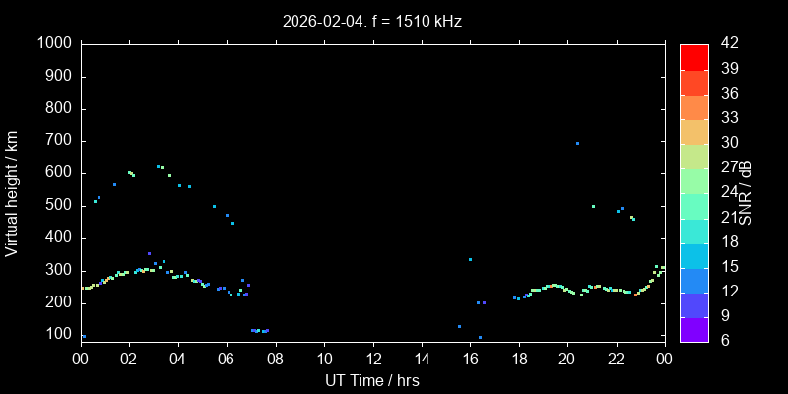This screenshot has width=788, height=394.
Task: Select the turquoise 18–21 dB colorbar band
Action: point(693,230)
